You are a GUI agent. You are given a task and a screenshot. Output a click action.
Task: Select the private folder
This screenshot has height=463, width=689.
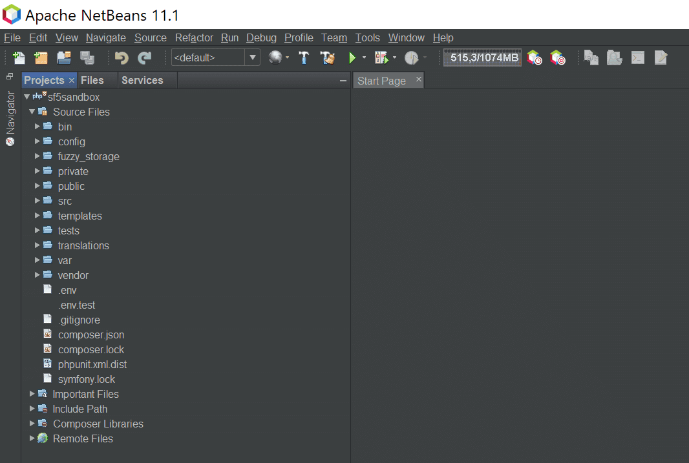click(73, 171)
